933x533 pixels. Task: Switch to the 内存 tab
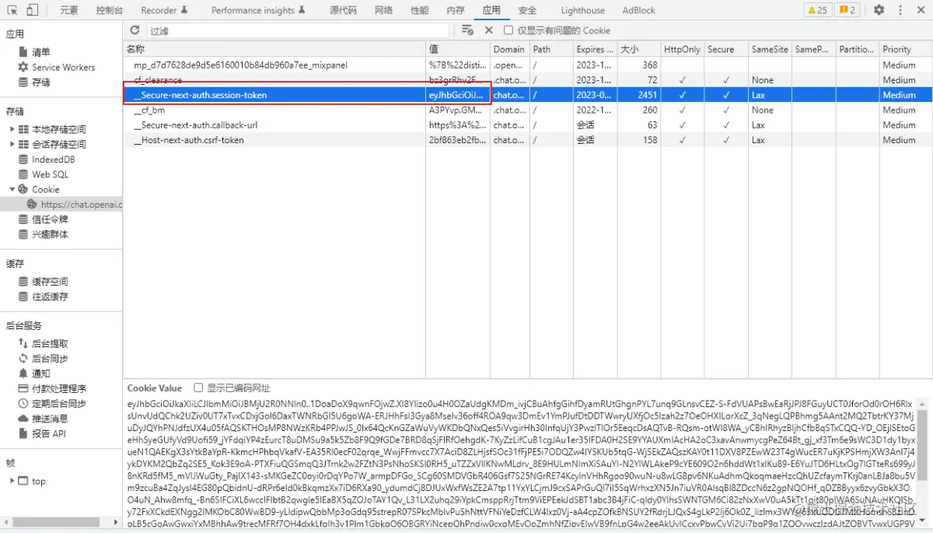click(456, 10)
